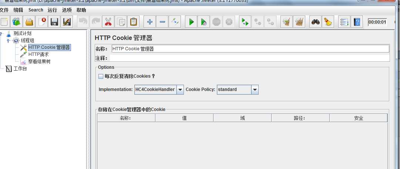
Task: Collapse the 测试计划 tree node toggle
Action: coord(1,33)
